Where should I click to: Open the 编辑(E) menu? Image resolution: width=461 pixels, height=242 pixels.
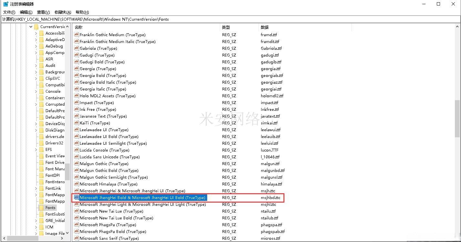(26, 12)
